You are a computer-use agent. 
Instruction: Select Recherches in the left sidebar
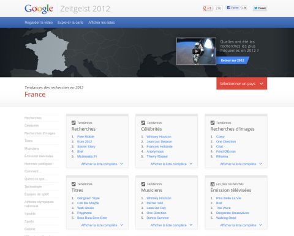point(33,118)
